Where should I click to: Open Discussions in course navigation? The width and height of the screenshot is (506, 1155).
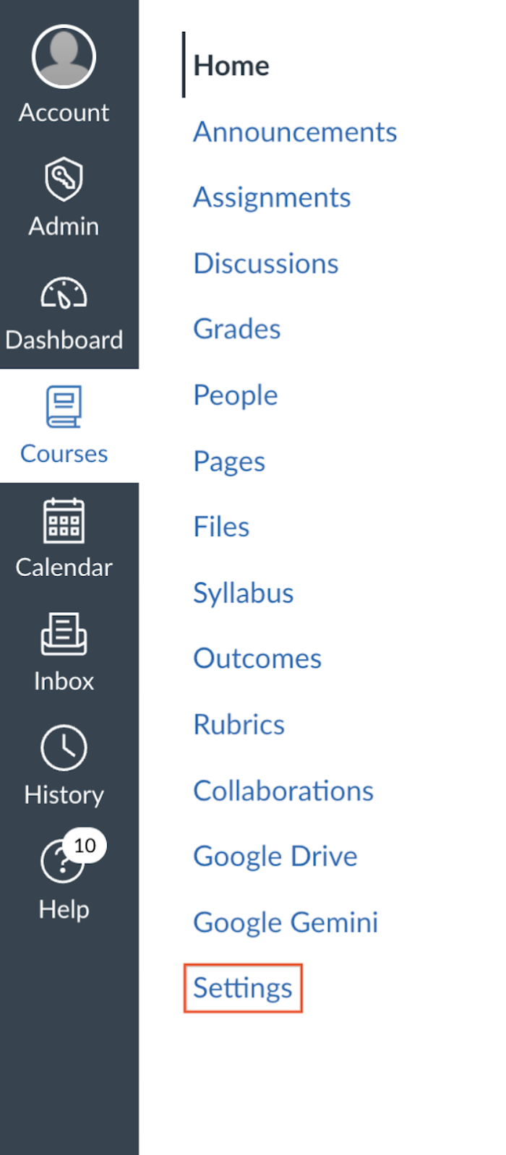pyautogui.click(x=266, y=264)
